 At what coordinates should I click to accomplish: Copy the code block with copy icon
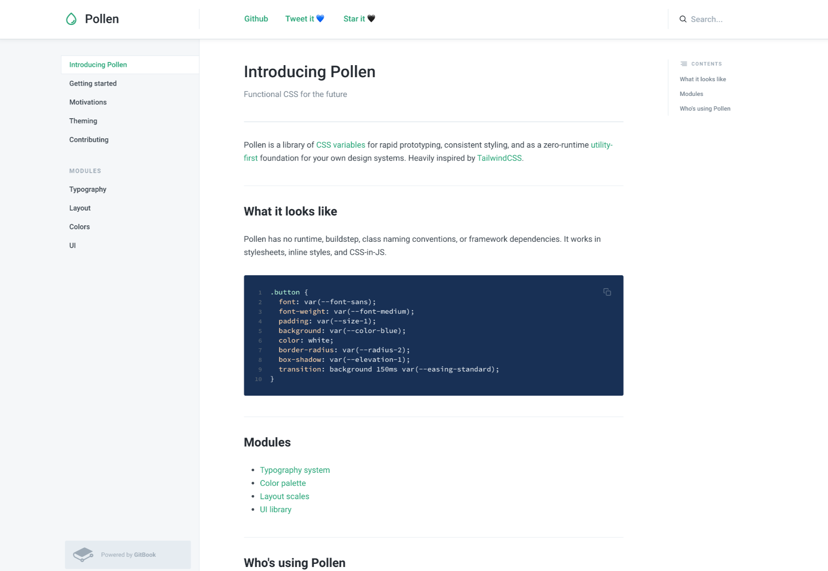point(607,292)
